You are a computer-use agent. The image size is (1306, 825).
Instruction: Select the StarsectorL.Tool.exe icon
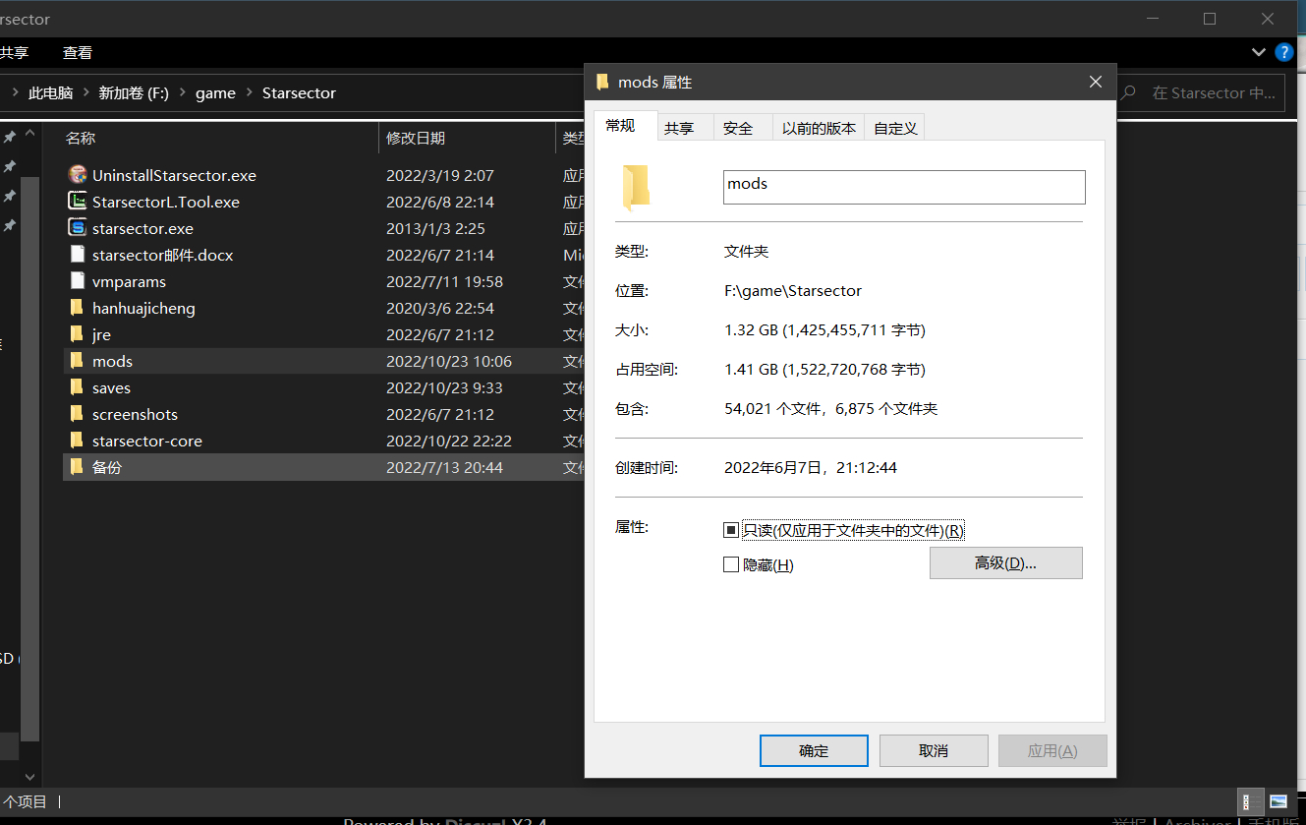[x=78, y=202]
